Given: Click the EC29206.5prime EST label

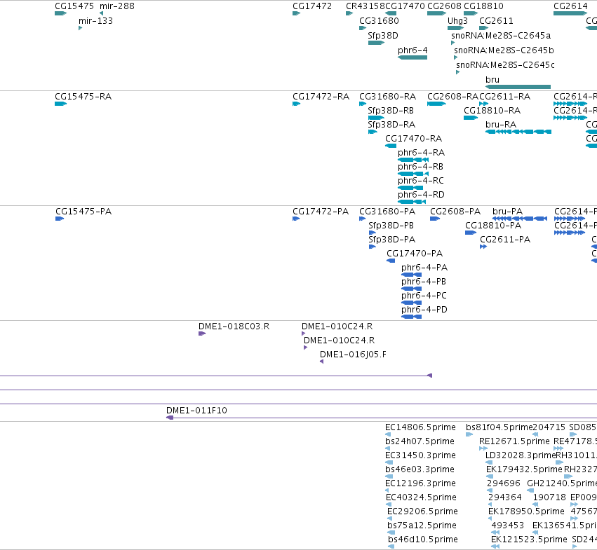Looking at the screenshot, I should click(x=422, y=512).
